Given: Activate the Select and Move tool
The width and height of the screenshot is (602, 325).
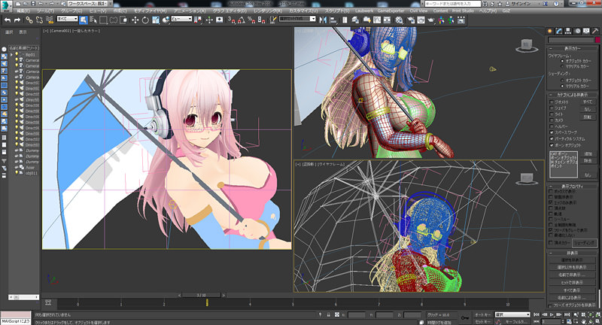Looking at the screenshot, I should click(x=135, y=20).
